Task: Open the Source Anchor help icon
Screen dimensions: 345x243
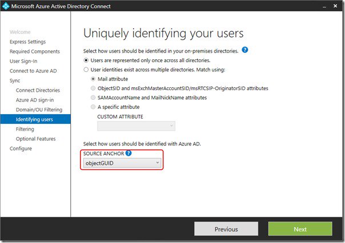Action: (129, 153)
